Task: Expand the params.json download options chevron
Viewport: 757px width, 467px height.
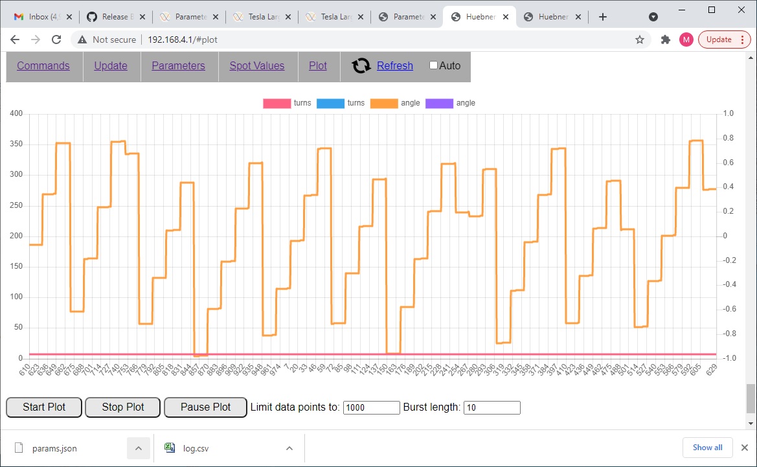Action: click(138, 448)
